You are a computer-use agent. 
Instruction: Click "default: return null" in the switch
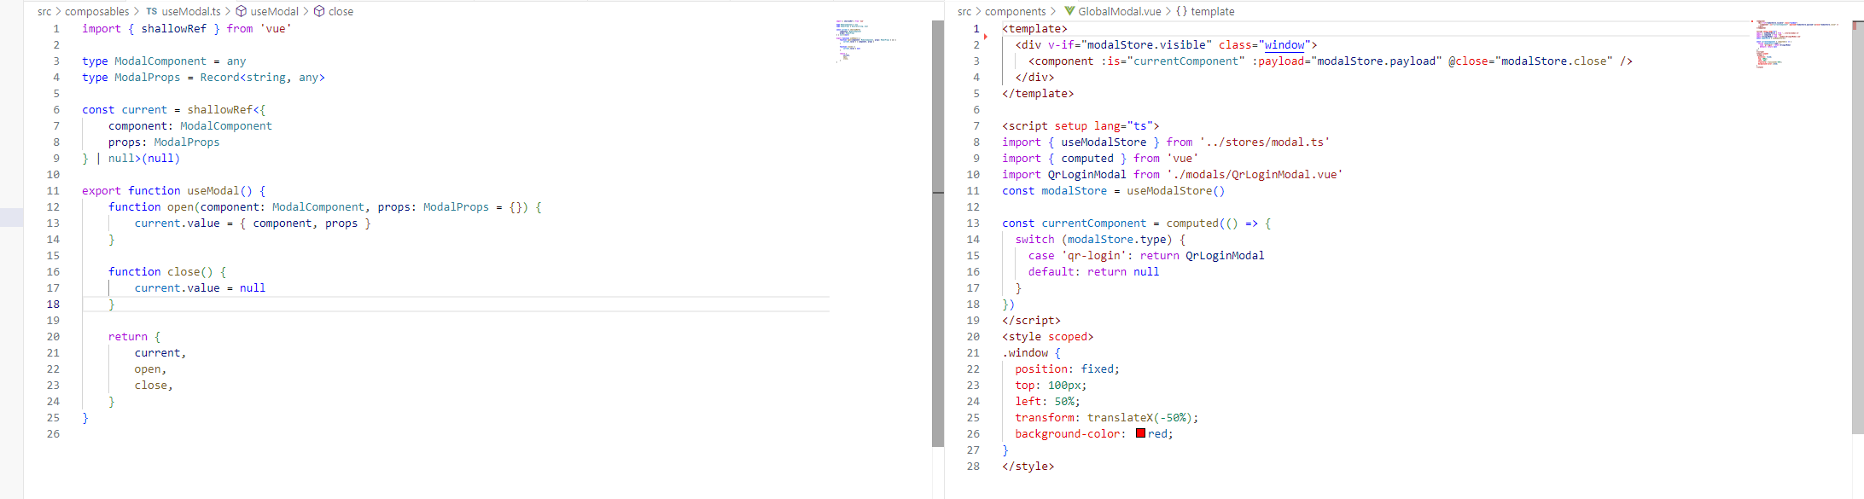tap(1093, 271)
